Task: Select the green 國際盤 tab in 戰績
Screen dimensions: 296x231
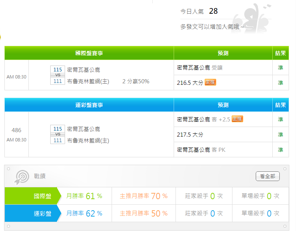Action: pos(33,196)
